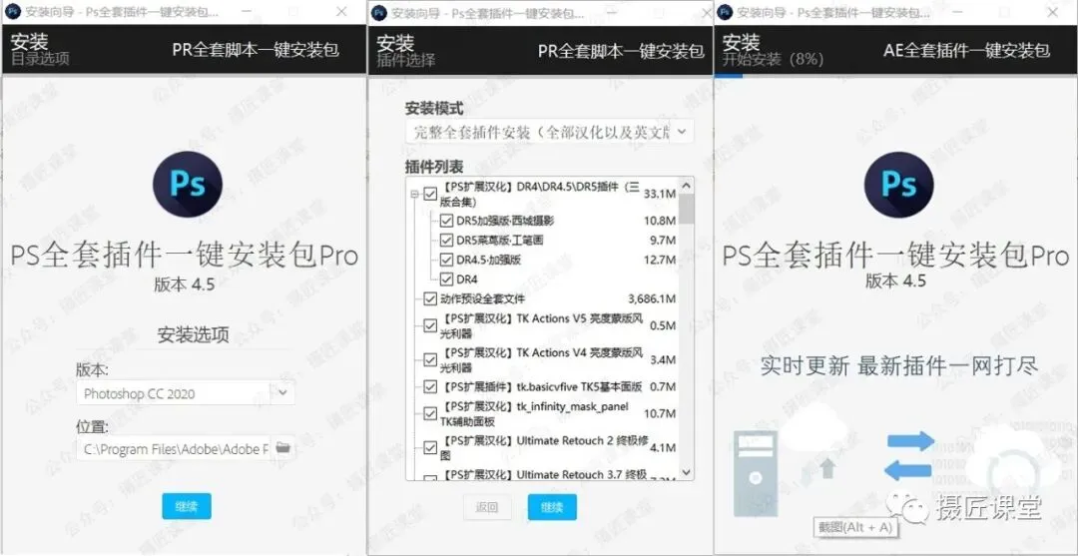Click the WeChat logo beside 摄匠课堂
1078x556 pixels.
[906, 507]
